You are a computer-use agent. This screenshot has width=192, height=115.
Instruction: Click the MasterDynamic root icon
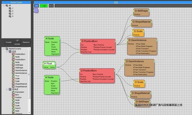[x=7, y=49]
